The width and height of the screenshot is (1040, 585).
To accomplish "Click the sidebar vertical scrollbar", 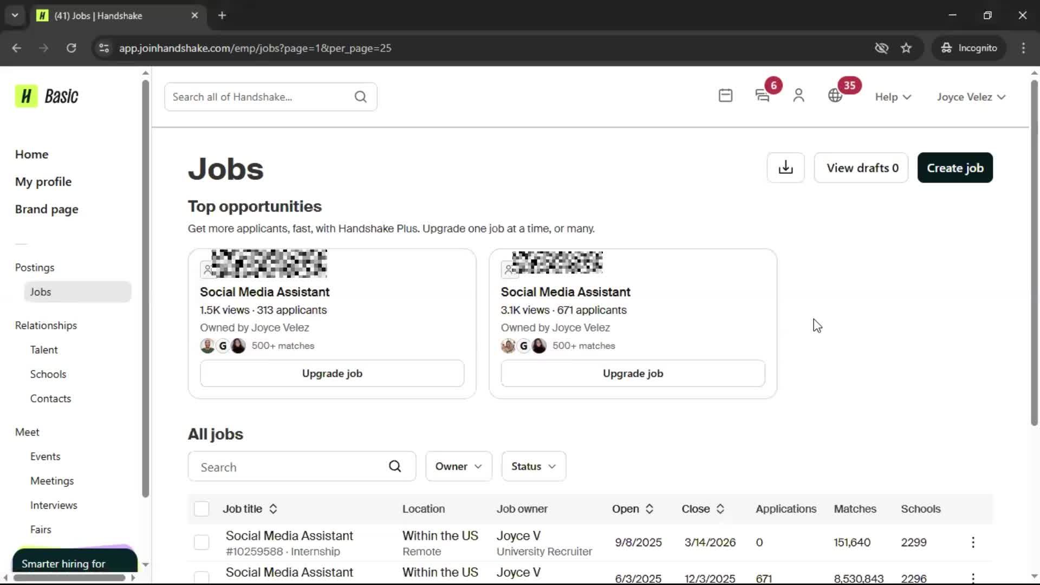I will tap(145, 288).
